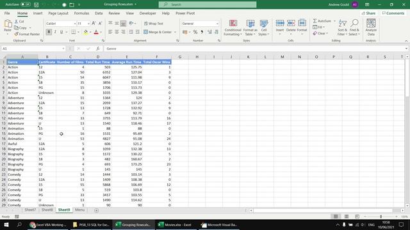Click the Paste icon
Screen dimensions: 410x230
[8, 24]
